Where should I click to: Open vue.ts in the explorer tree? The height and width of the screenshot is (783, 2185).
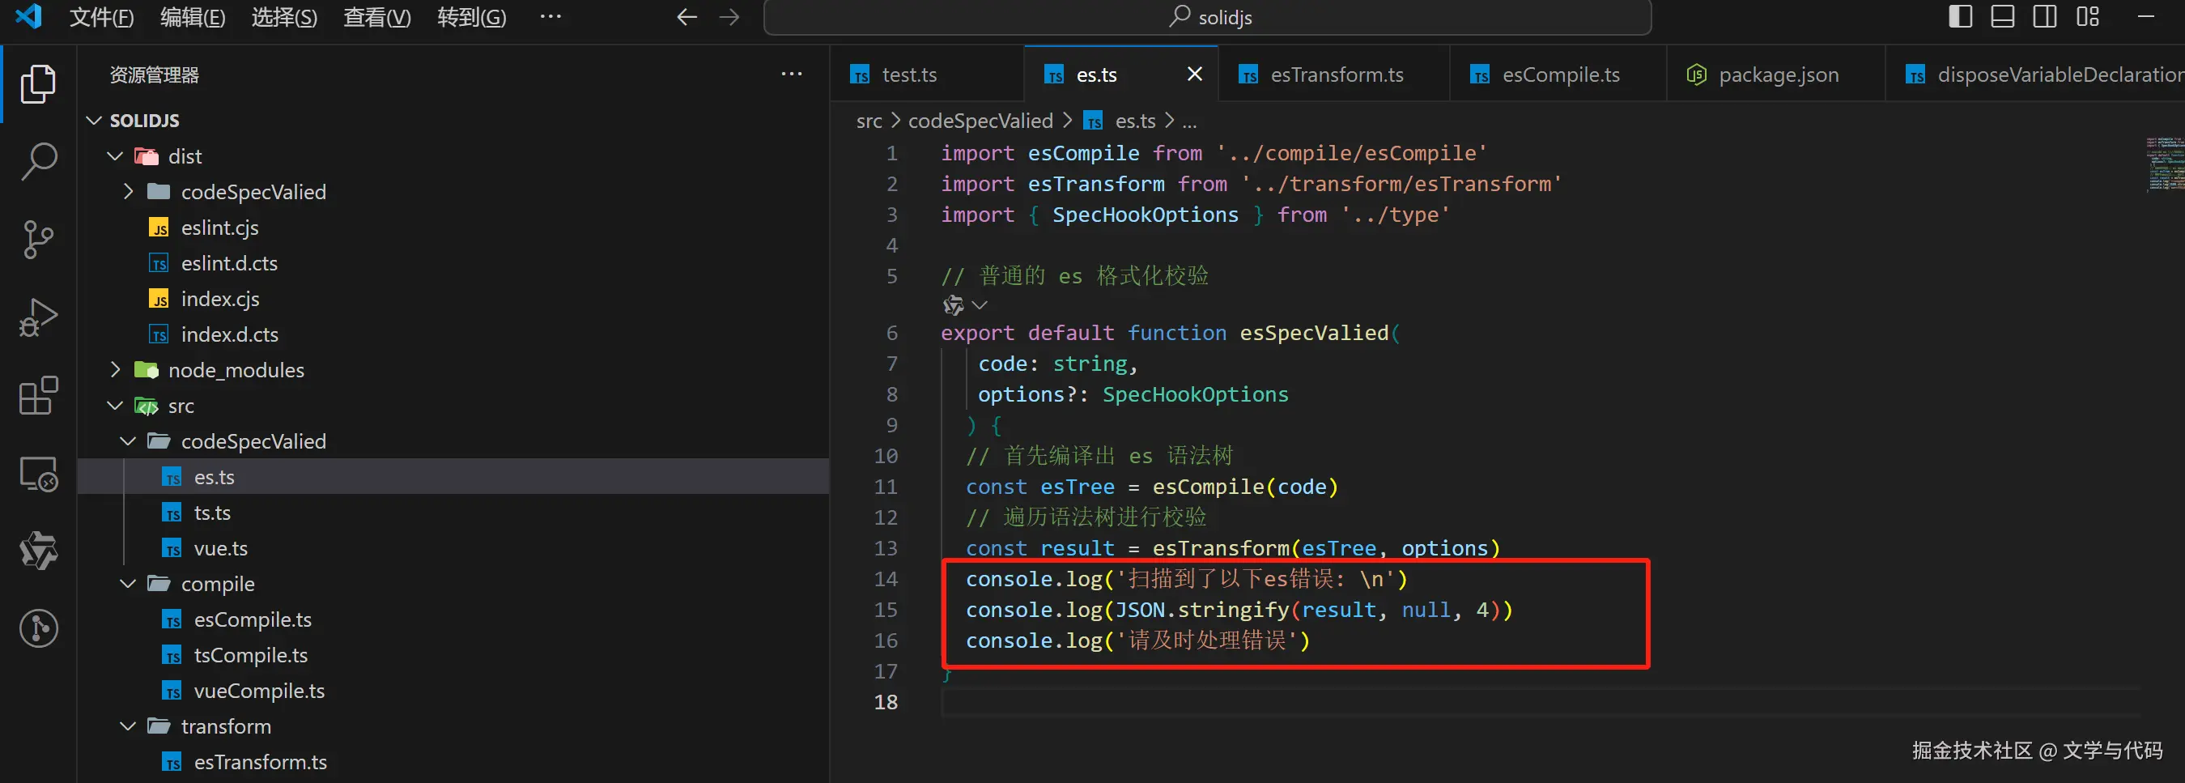click(x=220, y=549)
